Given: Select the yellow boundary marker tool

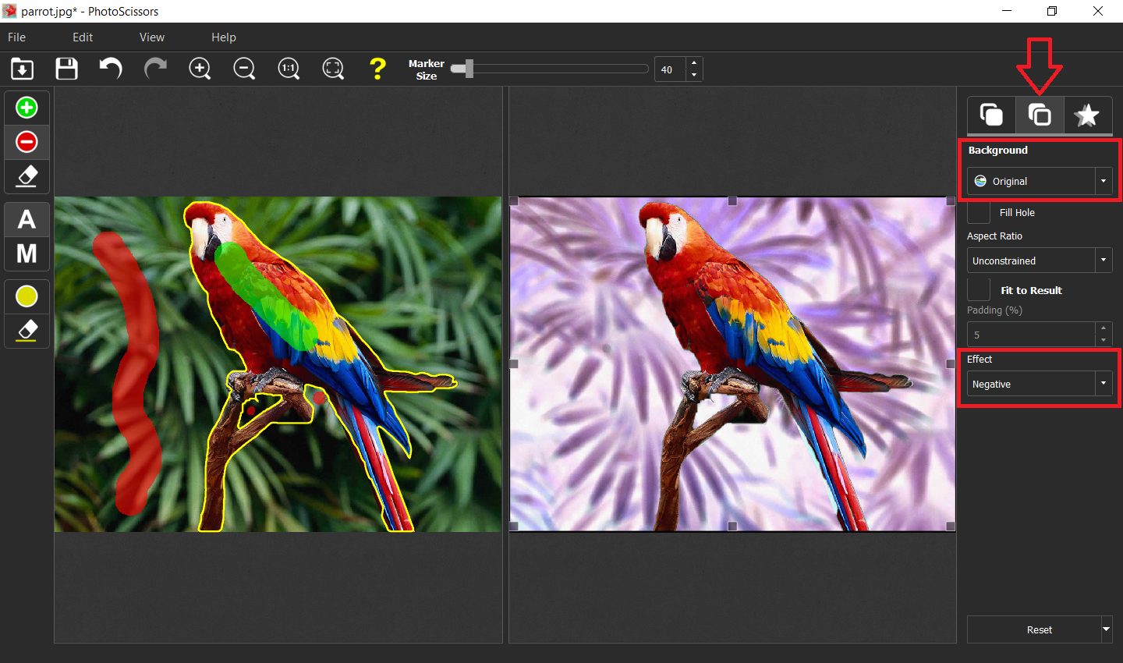Looking at the screenshot, I should (26, 296).
